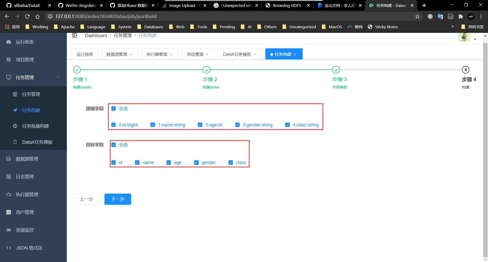The width and height of the screenshot is (488, 262).
Task: Open the Working bookmarks folder
Action: coord(37,27)
